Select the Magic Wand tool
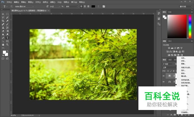Screen dimensions: 194x117 click(x=7, y=17)
